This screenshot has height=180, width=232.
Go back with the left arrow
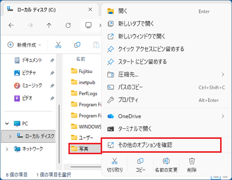click(11, 25)
